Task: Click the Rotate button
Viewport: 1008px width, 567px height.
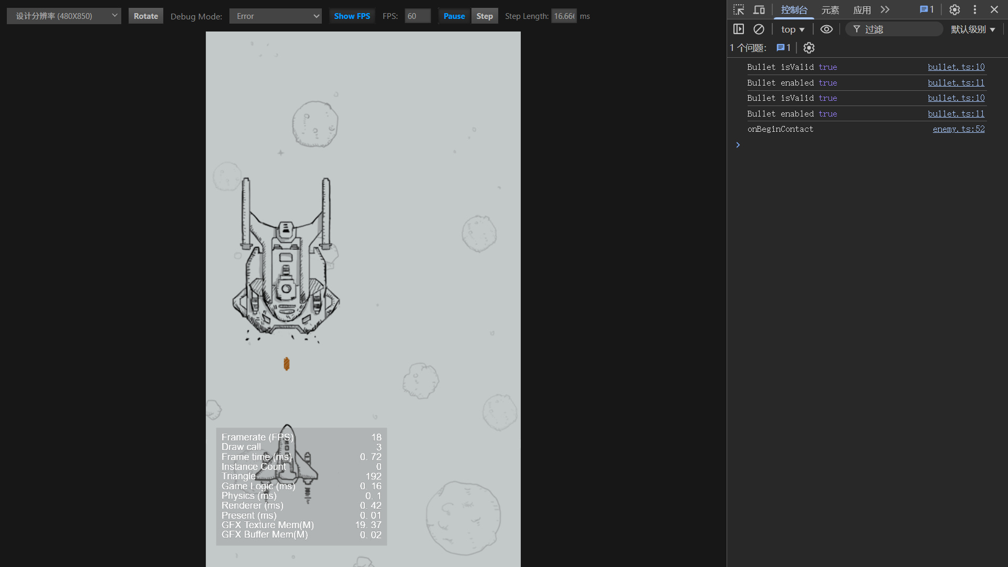Action: [x=146, y=16]
